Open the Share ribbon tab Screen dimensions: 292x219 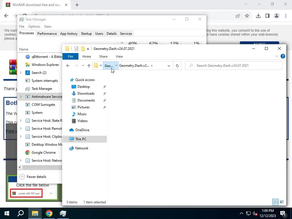coord(103,56)
